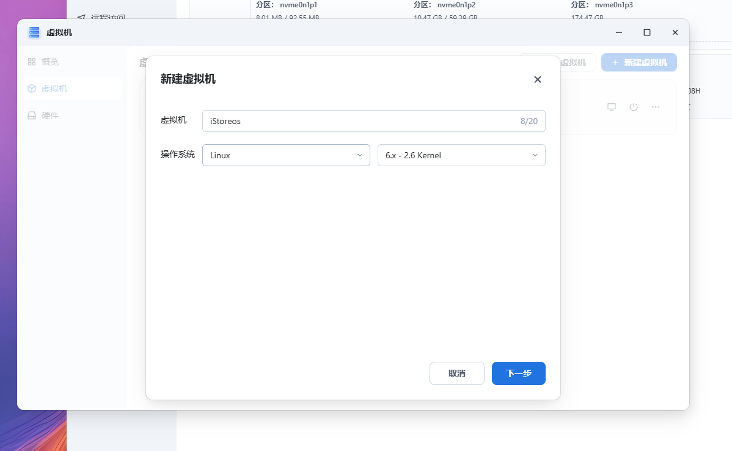Image resolution: width=732 pixels, height=451 pixels.
Task: Click the chevron arrow in Linux combo box
Action: pyautogui.click(x=360, y=155)
